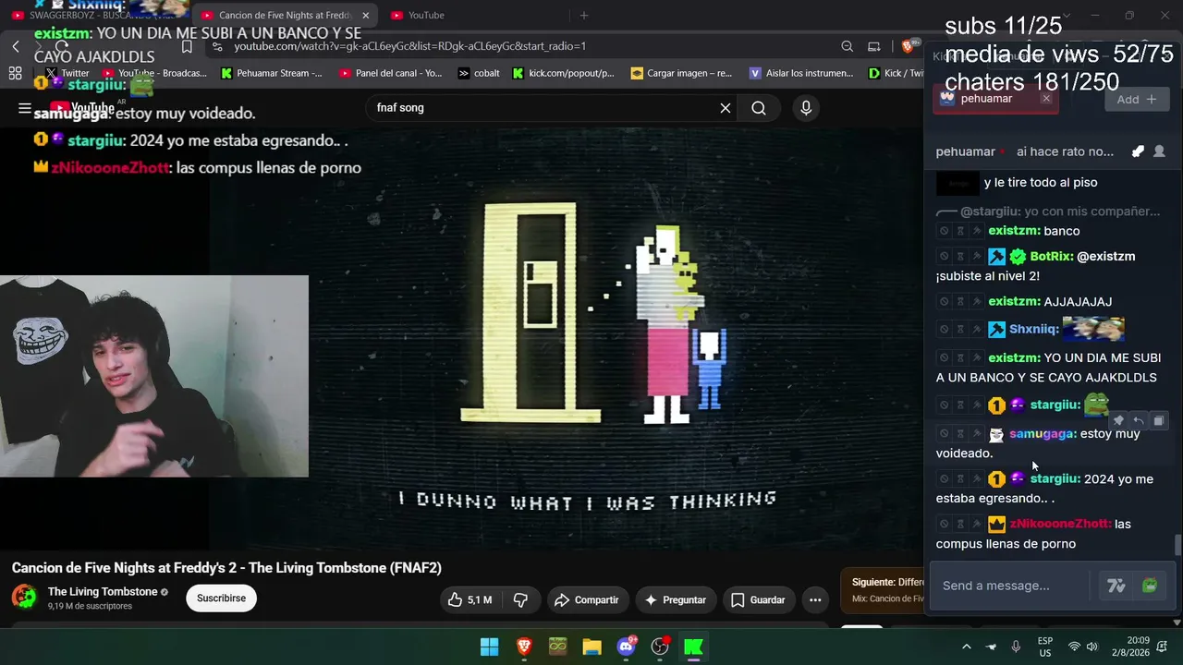Image resolution: width=1183 pixels, height=665 pixels.
Task: Open the three-dot more actions menu under the video
Action: coord(815,599)
